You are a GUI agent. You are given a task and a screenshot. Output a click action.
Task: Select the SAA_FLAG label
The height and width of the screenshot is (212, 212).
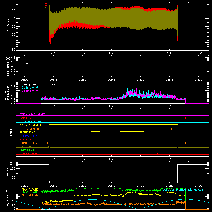[x=26, y=139]
